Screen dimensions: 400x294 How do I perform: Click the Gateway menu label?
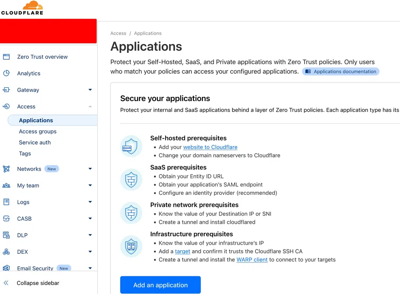click(28, 90)
